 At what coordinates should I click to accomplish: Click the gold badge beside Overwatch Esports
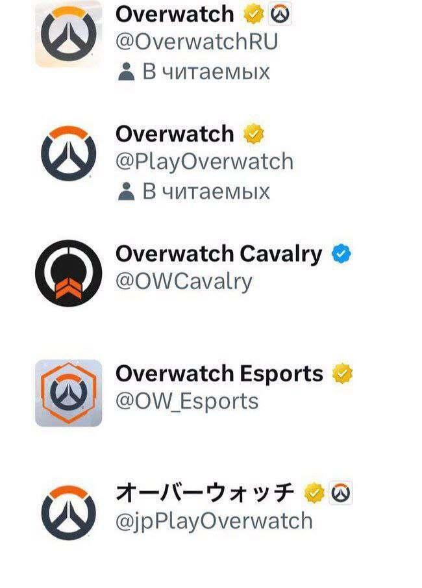click(x=342, y=374)
